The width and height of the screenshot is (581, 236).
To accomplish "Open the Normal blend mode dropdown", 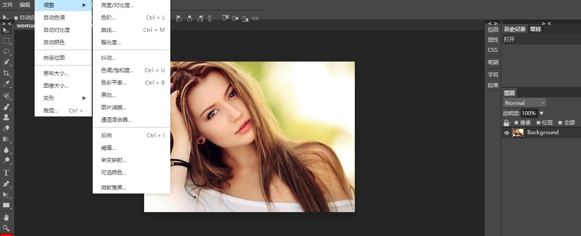I will (524, 103).
